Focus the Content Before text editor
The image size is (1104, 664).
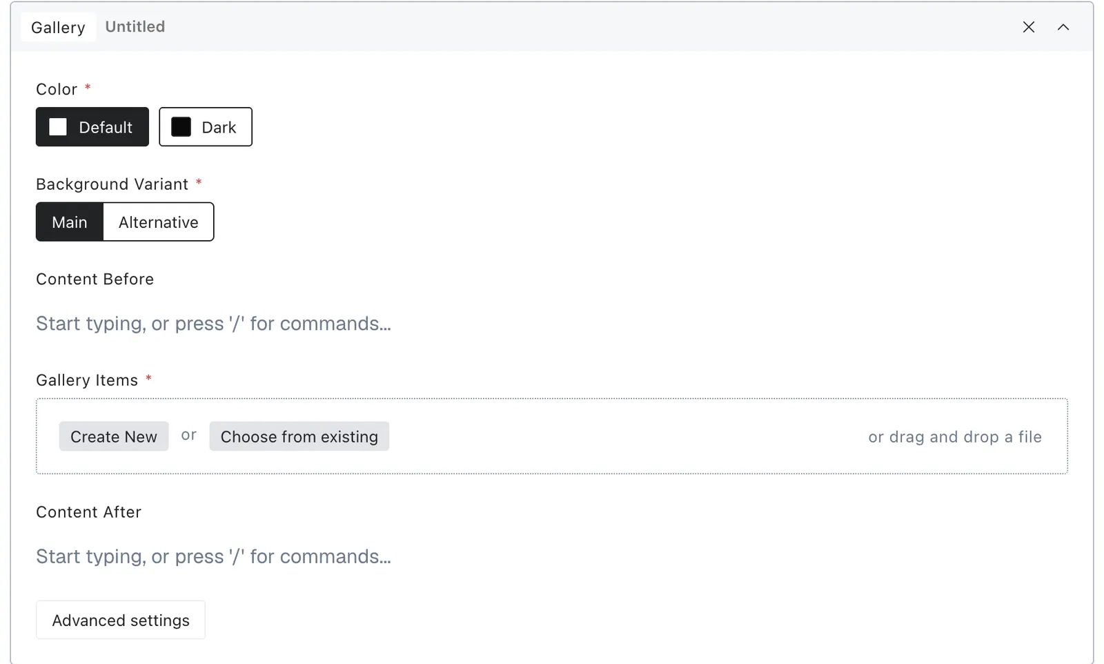[x=552, y=324]
